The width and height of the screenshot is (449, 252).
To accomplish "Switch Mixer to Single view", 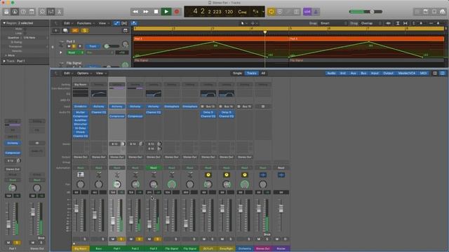I will (237, 73).
